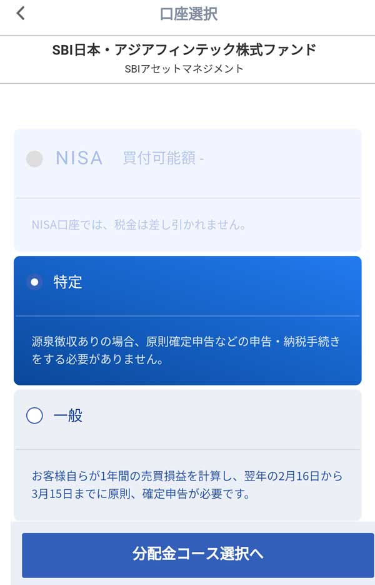Click the SBI日本・アジアフィンテック株式ファンド fund name
Viewport: 375px width, 585px height.
pyautogui.click(x=184, y=50)
